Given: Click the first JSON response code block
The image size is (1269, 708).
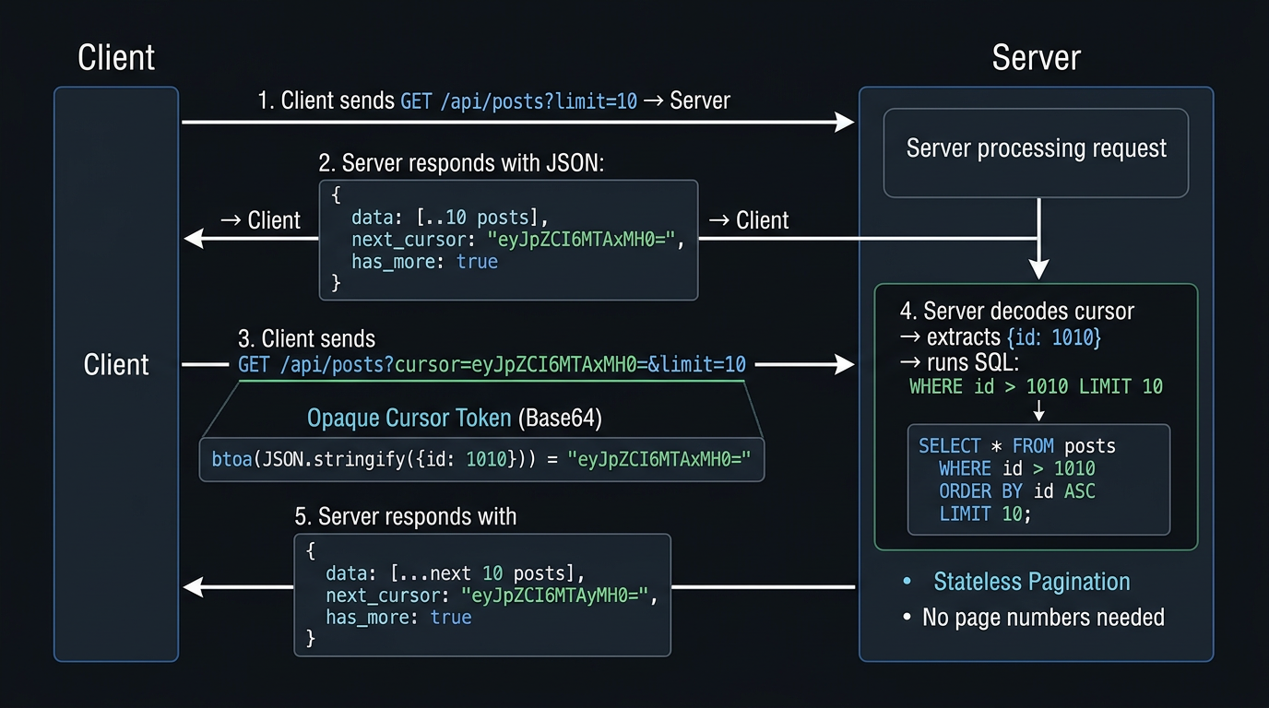Looking at the screenshot, I should click(508, 240).
